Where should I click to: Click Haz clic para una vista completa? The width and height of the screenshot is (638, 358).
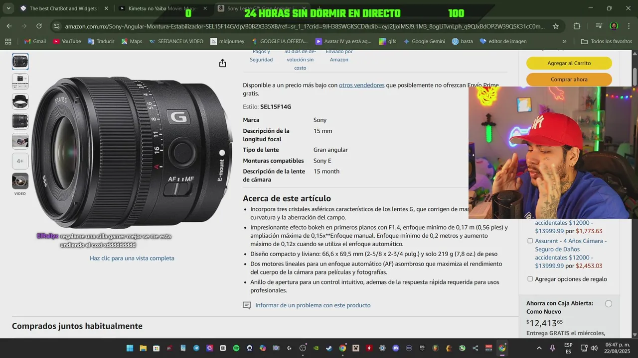pos(132,258)
